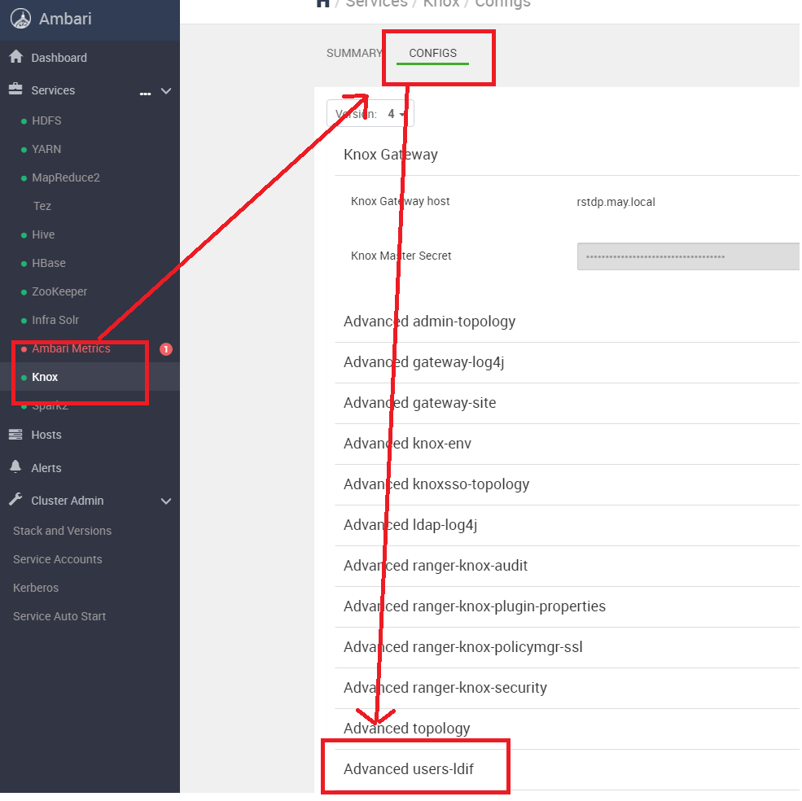Open the HBase service
Viewport: 802px width, 801px height.
coord(49,263)
